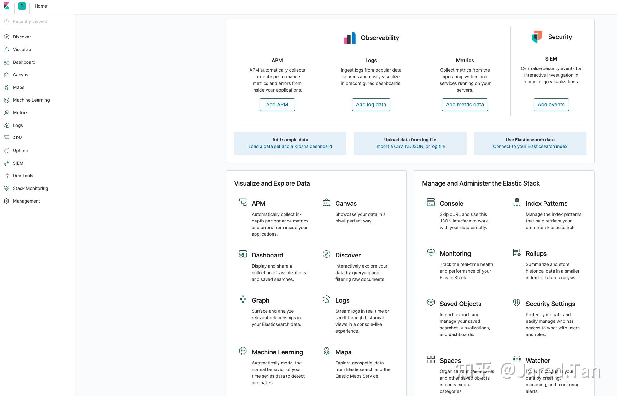
Task: Select the Home breadcrumb
Action: click(x=40, y=6)
